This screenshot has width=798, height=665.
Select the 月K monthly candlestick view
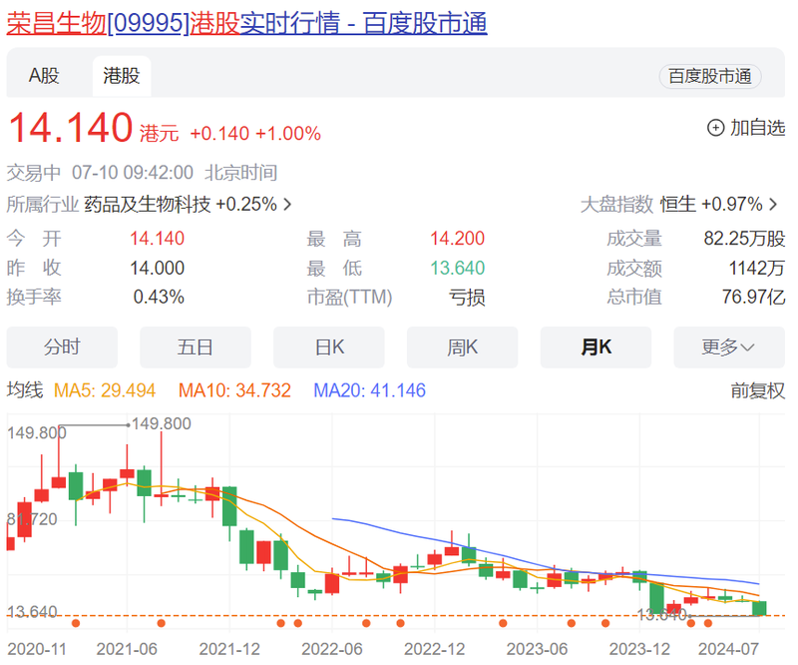click(596, 346)
